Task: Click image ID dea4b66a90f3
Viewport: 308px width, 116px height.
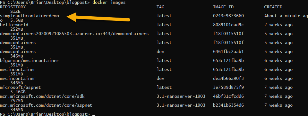Action: click(228, 79)
